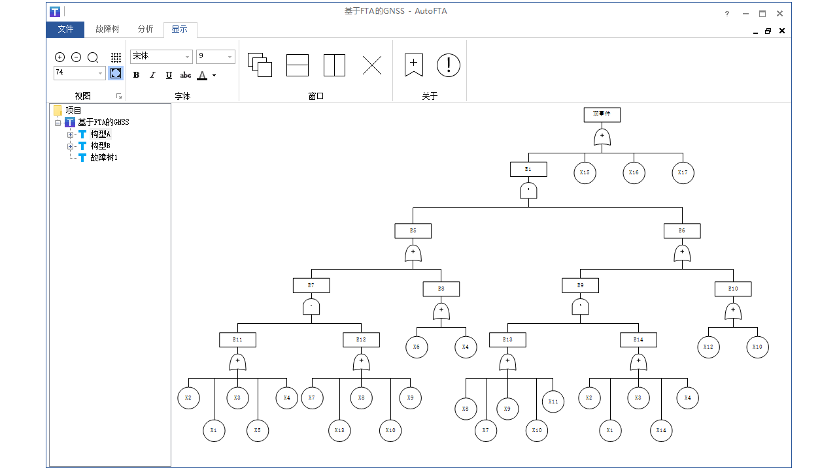Select the E8 event box
837x470 pixels.
point(441,289)
